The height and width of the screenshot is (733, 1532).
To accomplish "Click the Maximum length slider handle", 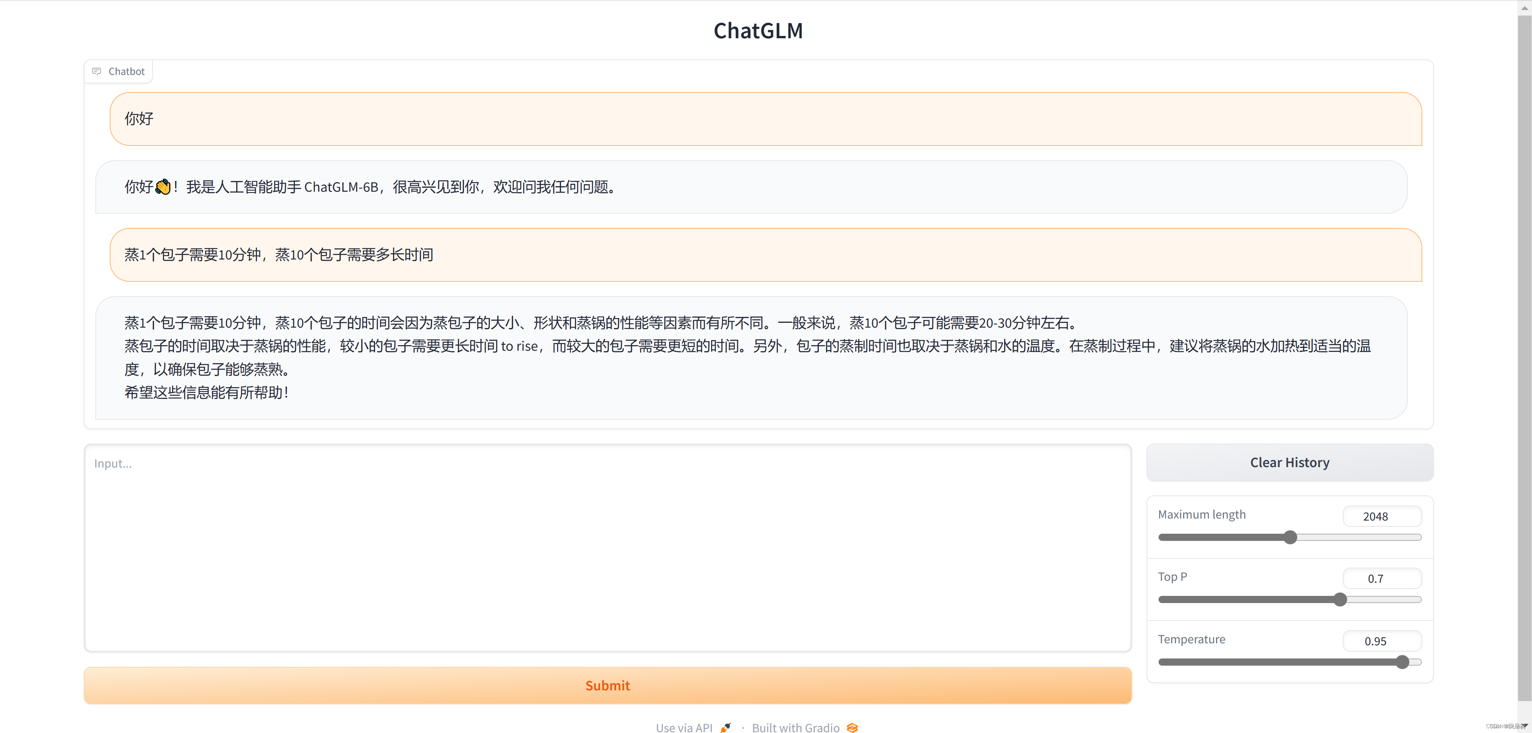I will pos(1290,537).
